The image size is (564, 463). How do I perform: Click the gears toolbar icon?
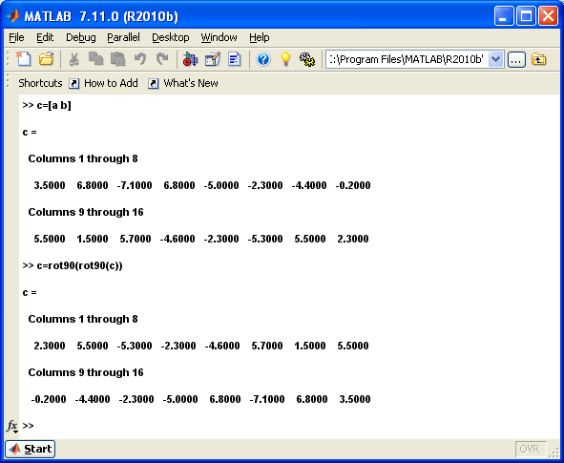click(x=307, y=59)
